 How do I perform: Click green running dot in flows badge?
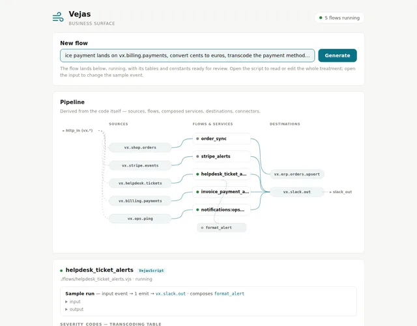click(321, 18)
